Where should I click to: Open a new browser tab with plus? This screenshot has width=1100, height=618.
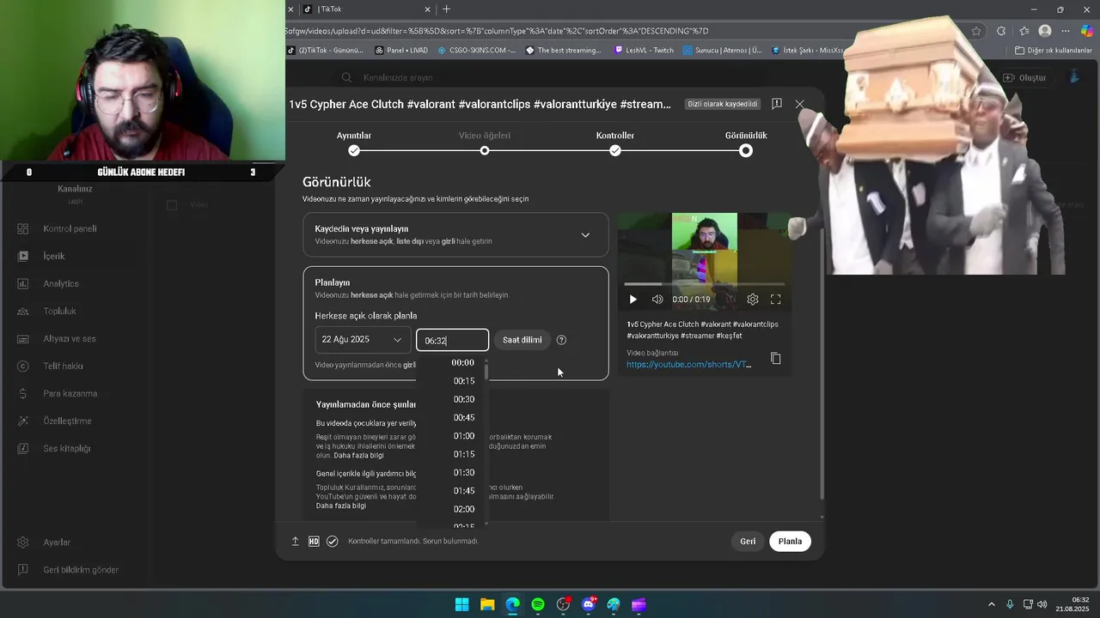446,9
